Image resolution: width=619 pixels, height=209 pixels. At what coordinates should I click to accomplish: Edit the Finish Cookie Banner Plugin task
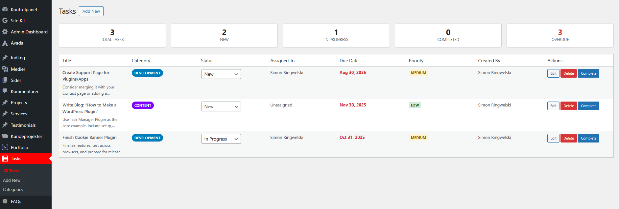[553, 138]
